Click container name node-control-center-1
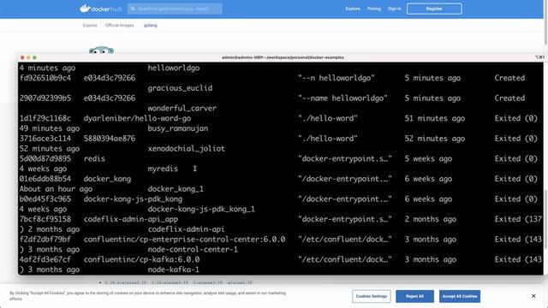Screen dimensions: 548x308 click(193, 250)
